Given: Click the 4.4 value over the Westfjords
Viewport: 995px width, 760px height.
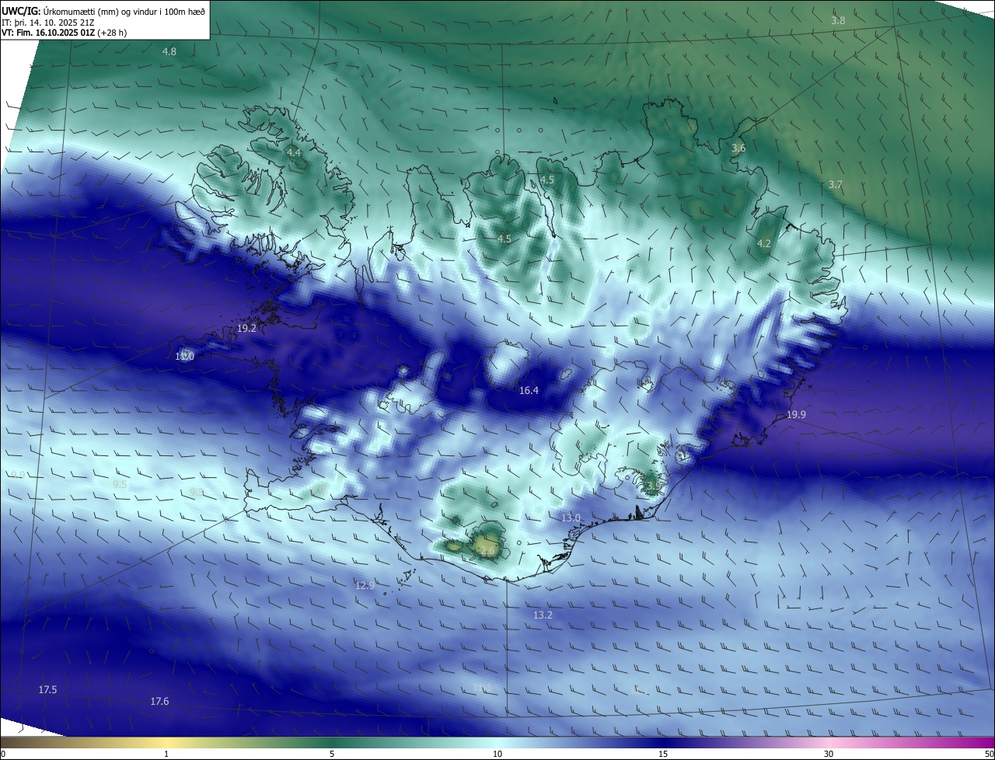Looking at the screenshot, I should (294, 153).
